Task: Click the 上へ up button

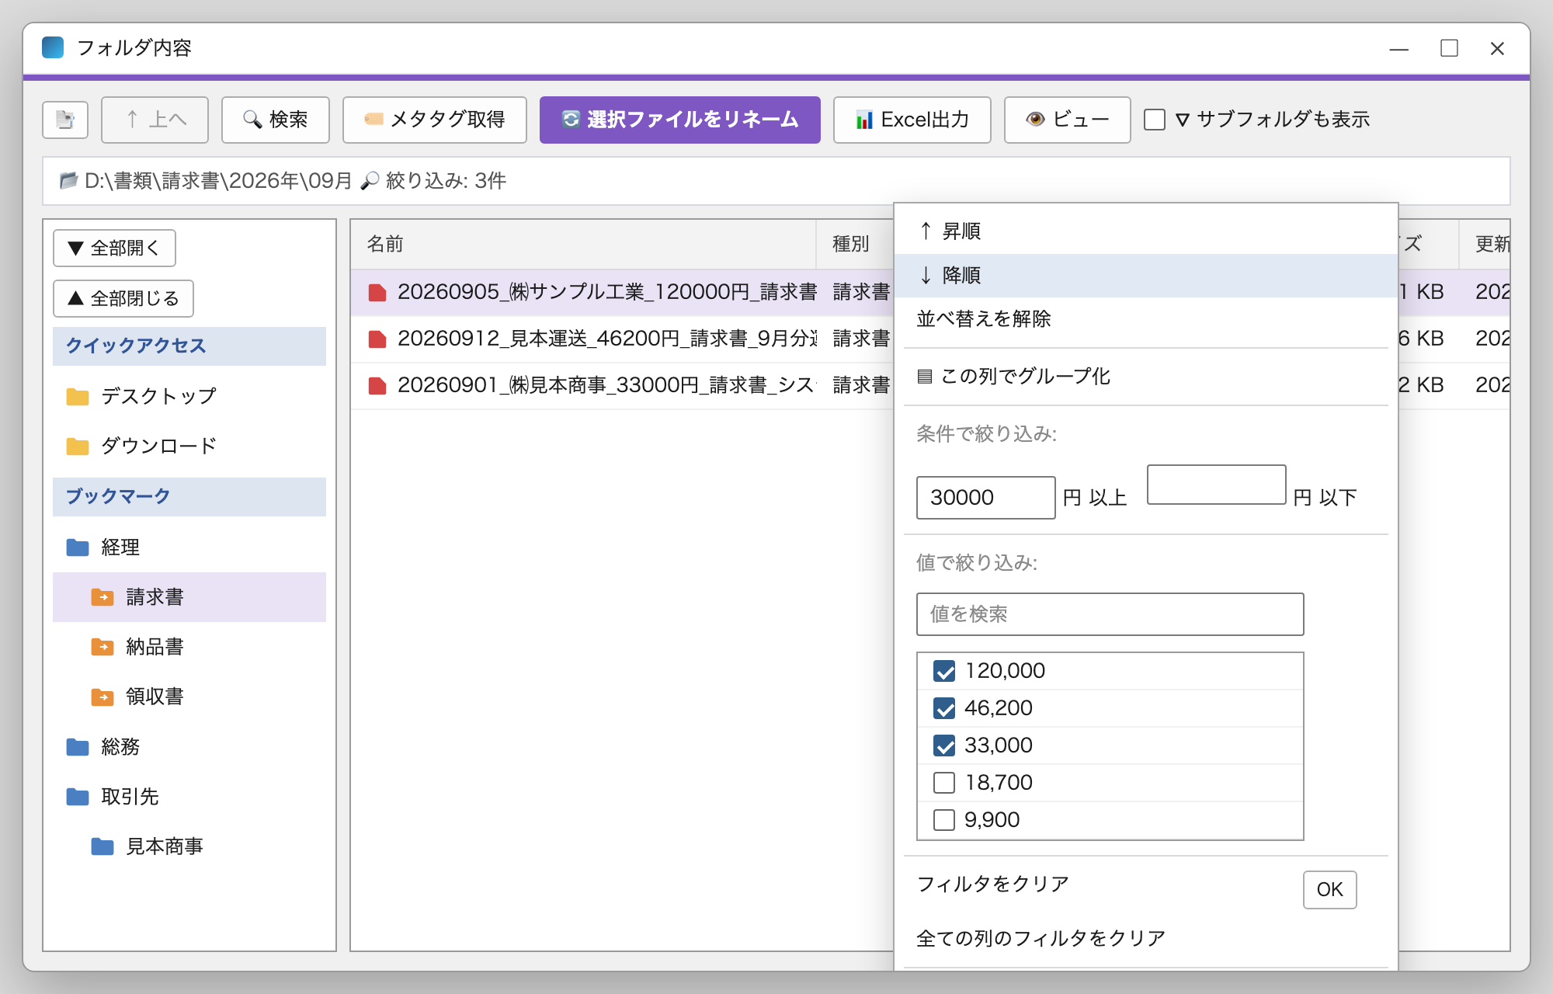Action: (155, 120)
